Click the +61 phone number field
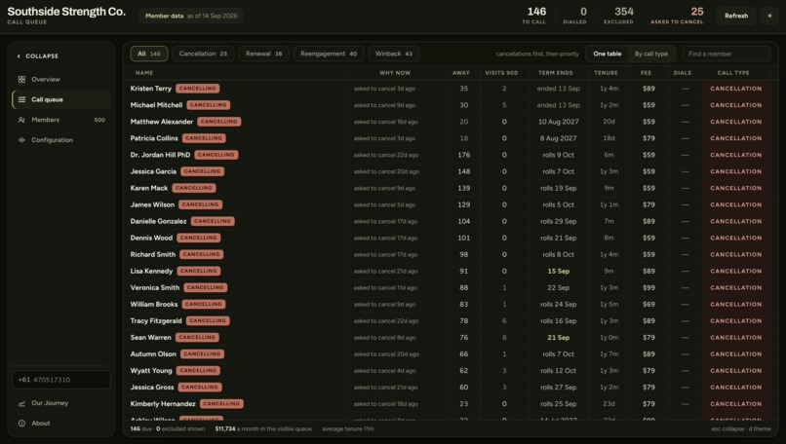 [x=60, y=380]
